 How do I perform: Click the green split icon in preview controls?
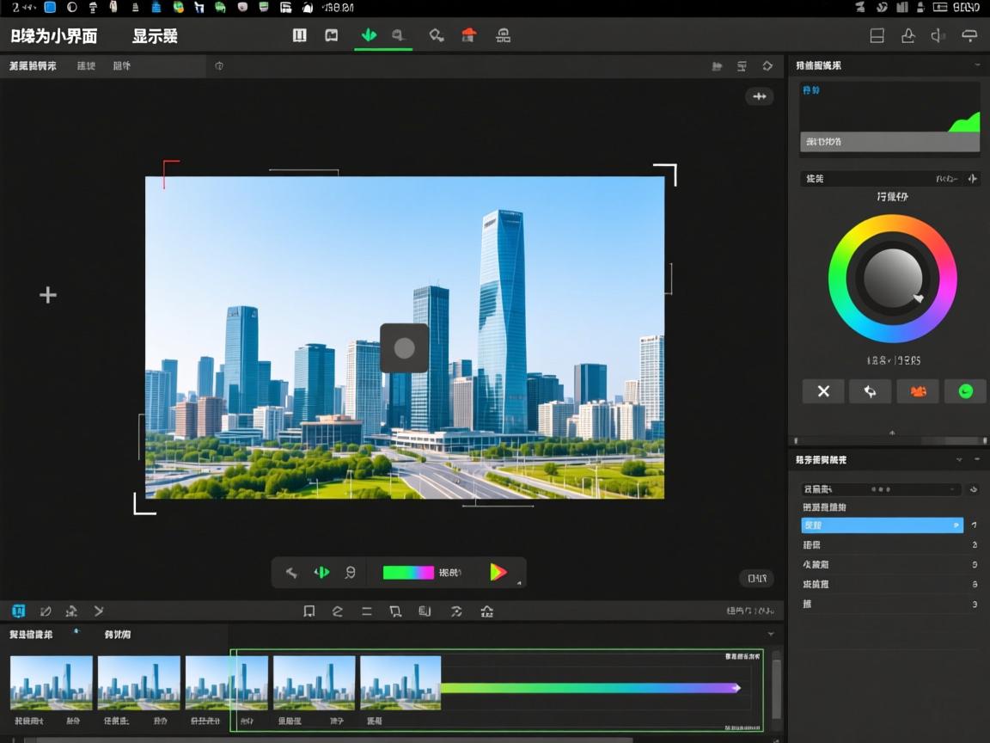pos(321,572)
